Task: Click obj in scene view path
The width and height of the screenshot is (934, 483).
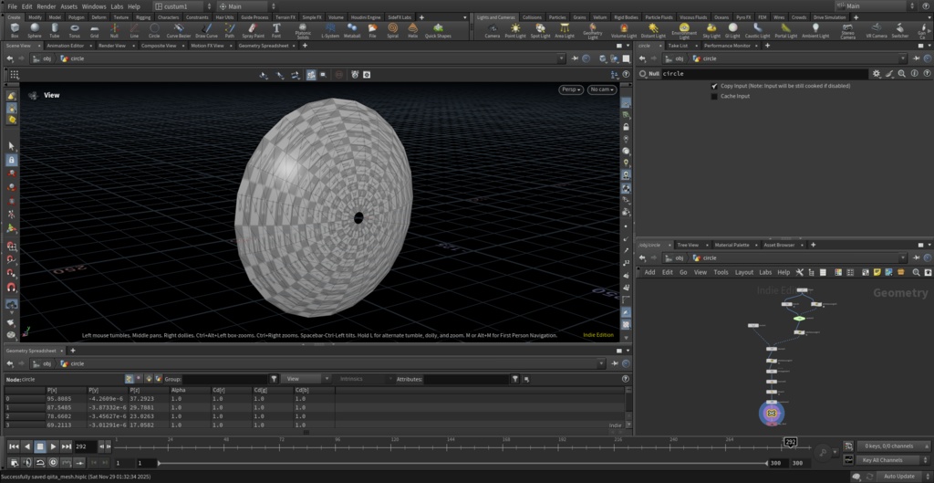Action: [x=47, y=58]
